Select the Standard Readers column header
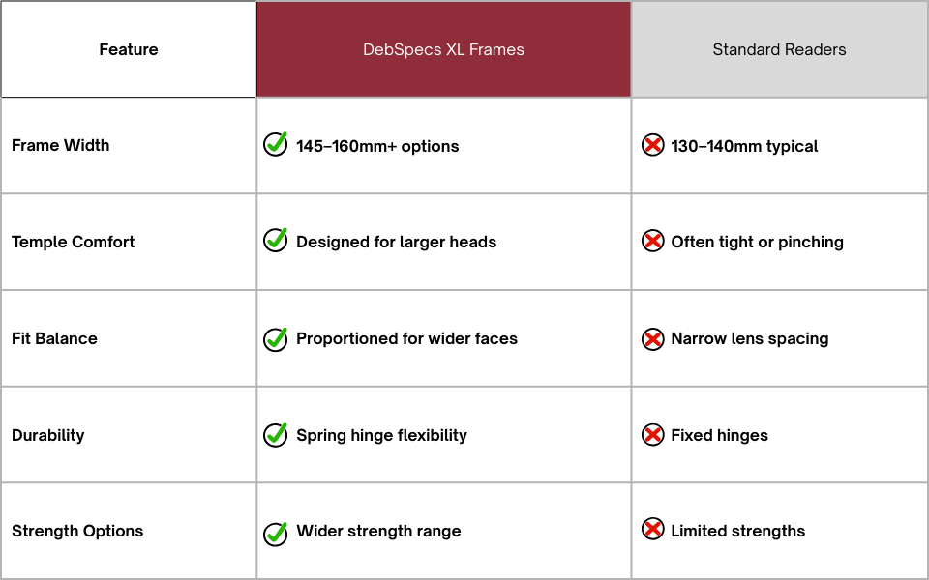Viewport: 929px width, 580px height. coord(779,49)
